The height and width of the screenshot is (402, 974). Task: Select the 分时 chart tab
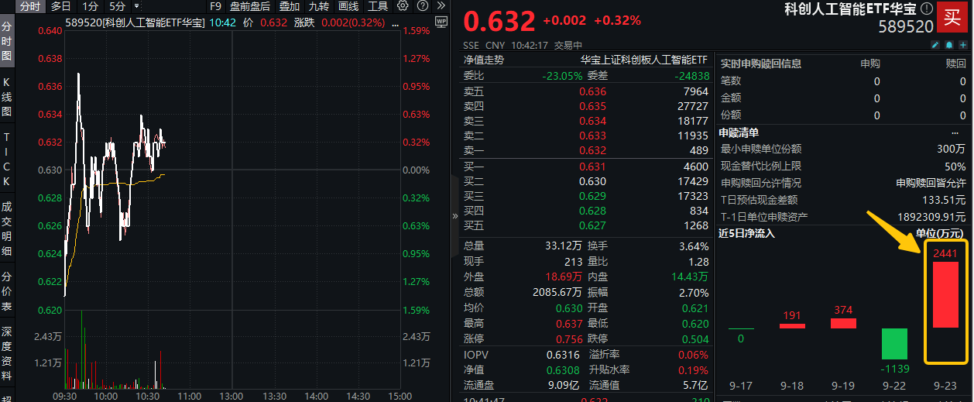pos(30,6)
